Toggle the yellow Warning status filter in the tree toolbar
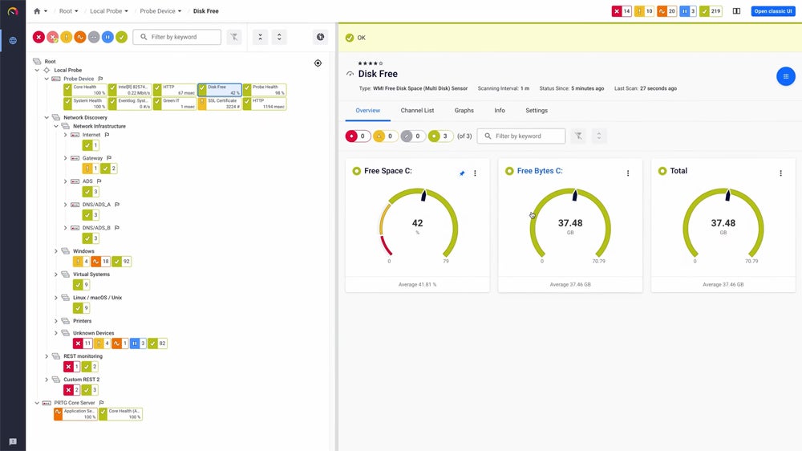This screenshot has height=451, width=802. (x=66, y=37)
